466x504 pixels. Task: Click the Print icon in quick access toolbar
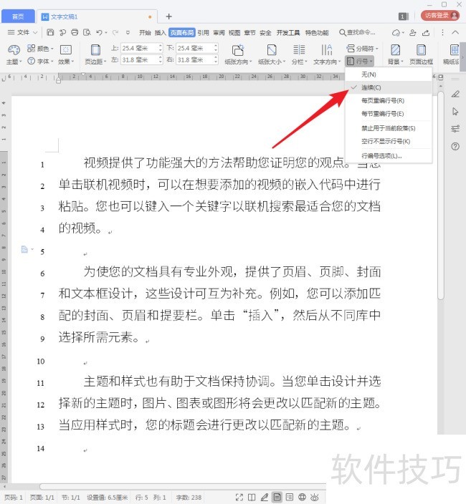point(75,32)
